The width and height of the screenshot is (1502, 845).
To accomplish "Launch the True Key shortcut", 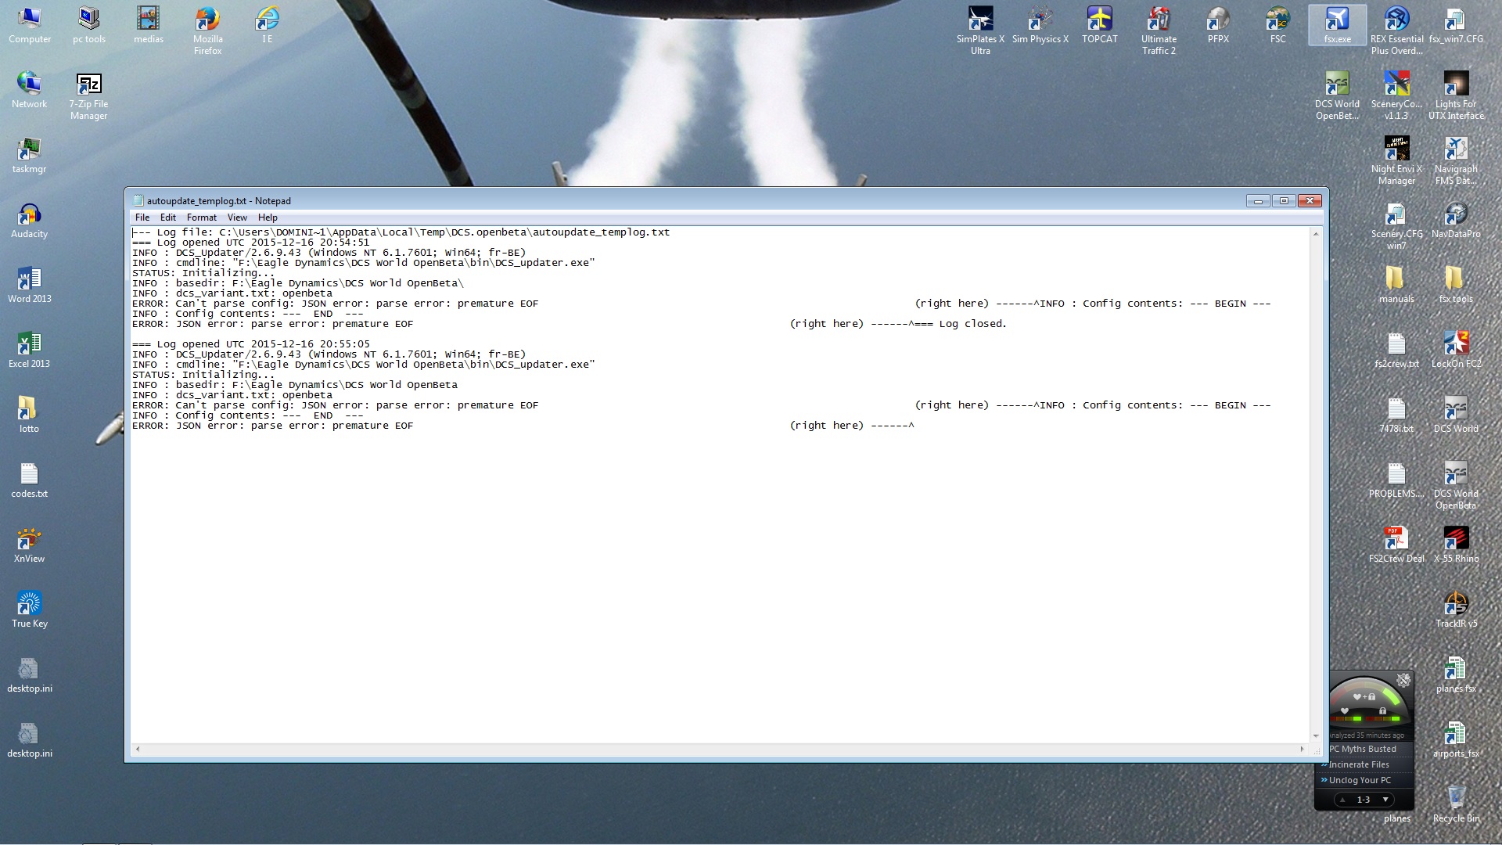I will click(29, 609).
